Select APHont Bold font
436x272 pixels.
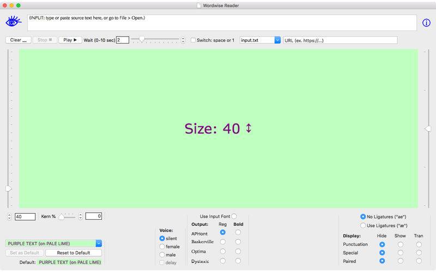(238, 232)
